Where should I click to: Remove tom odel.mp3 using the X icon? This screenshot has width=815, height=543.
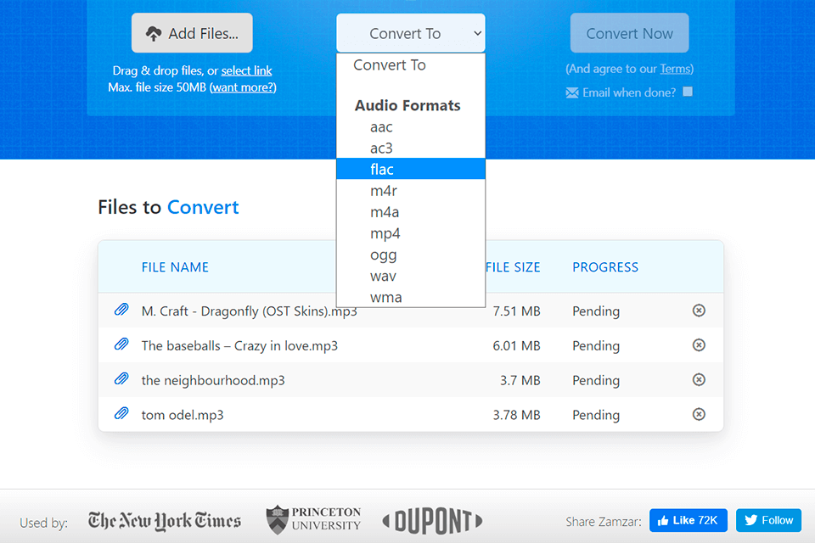(x=699, y=415)
